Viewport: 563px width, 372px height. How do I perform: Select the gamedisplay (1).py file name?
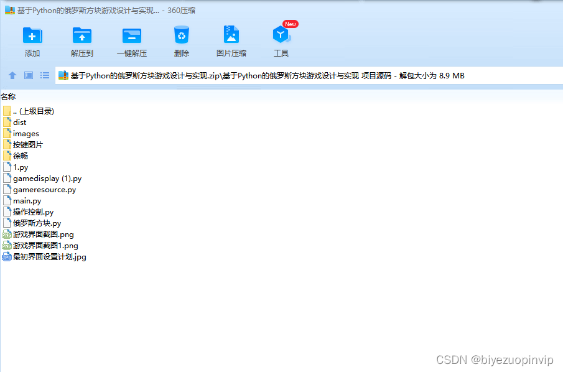point(47,179)
